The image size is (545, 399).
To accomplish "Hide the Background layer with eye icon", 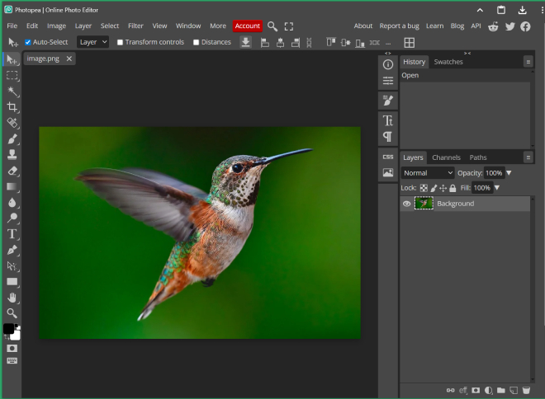I will (406, 204).
